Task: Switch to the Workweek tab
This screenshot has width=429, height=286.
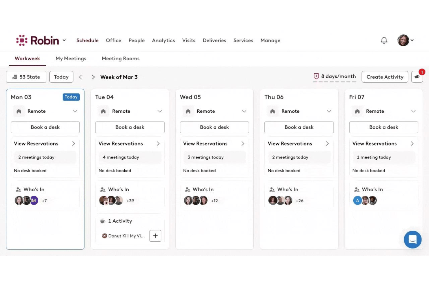Action: (x=28, y=59)
